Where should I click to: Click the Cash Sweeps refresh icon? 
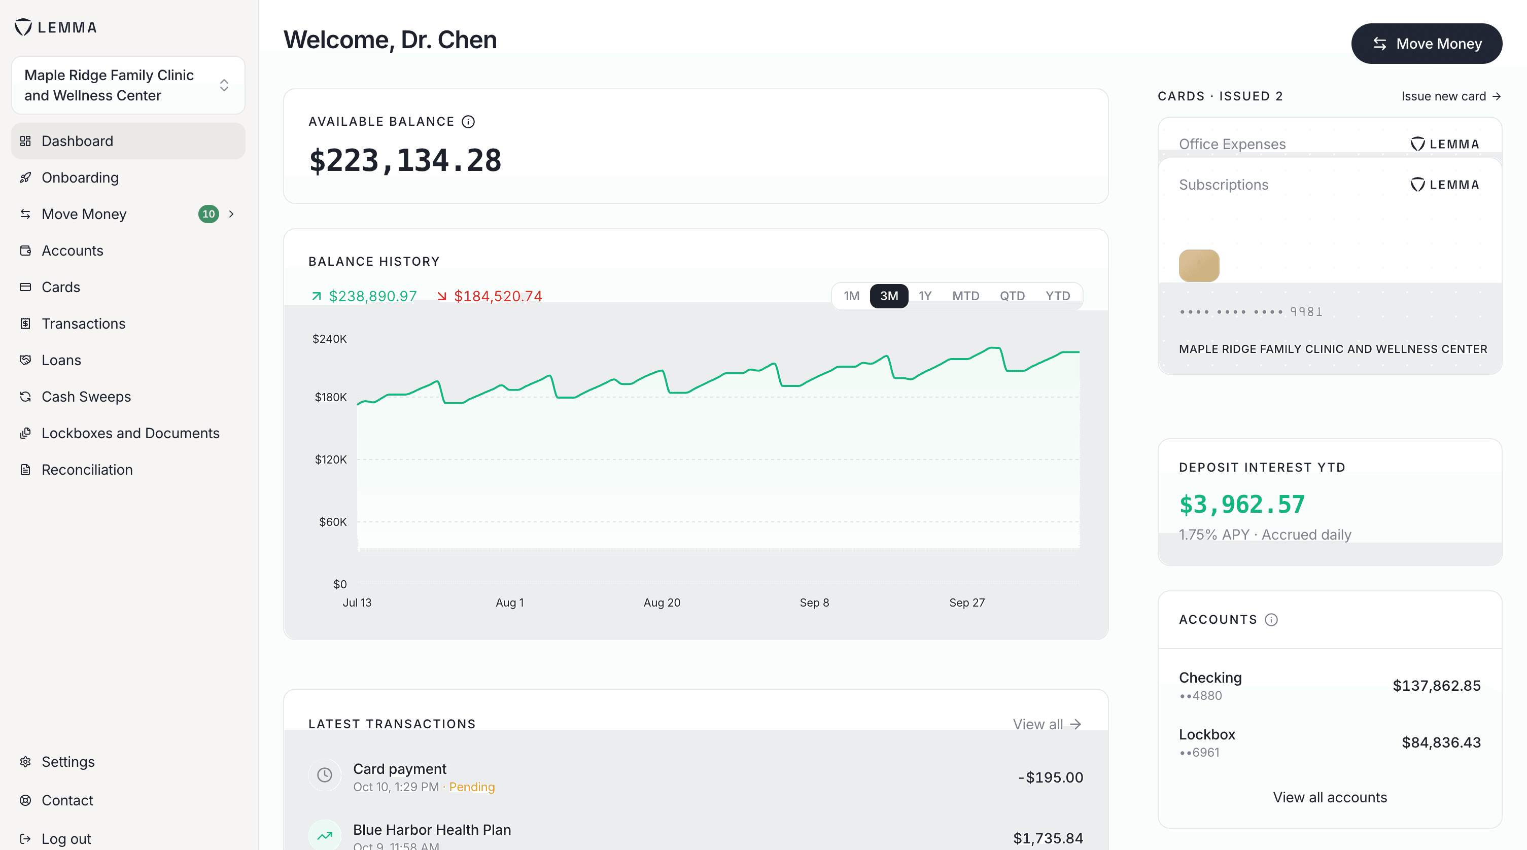tap(25, 397)
